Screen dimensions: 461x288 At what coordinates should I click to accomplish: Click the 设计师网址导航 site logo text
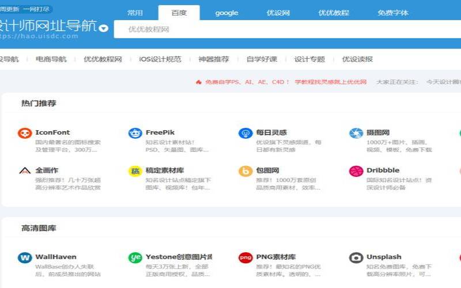48,25
